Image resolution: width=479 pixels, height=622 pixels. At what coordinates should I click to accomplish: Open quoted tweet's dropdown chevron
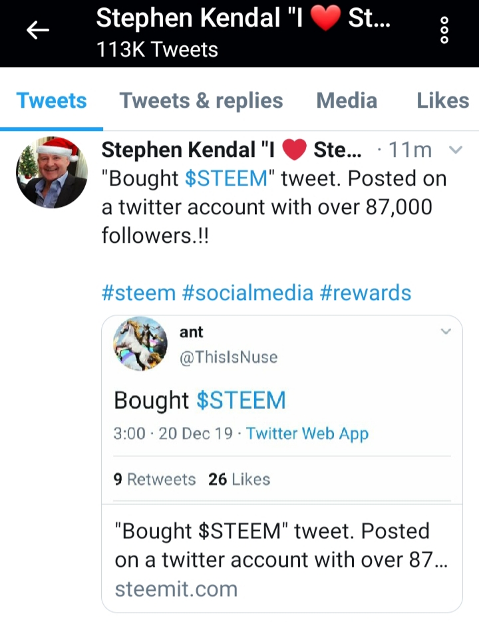(x=446, y=331)
